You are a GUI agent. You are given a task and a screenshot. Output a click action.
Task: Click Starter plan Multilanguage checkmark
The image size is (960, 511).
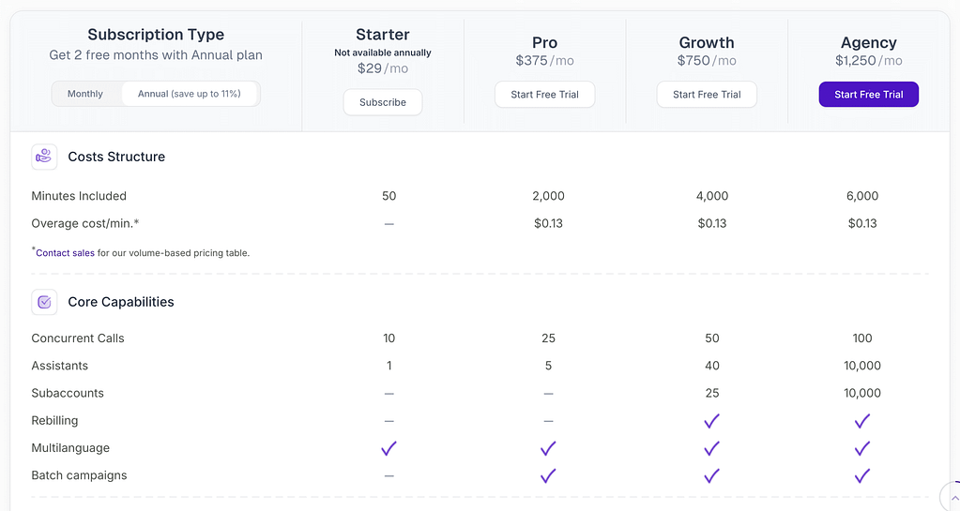(389, 448)
